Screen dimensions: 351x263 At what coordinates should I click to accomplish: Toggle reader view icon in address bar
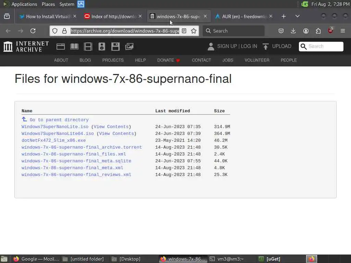[x=184, y=31]
